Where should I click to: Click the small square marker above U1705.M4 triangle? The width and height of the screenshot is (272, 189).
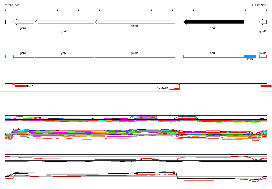(x=179, y=84)
